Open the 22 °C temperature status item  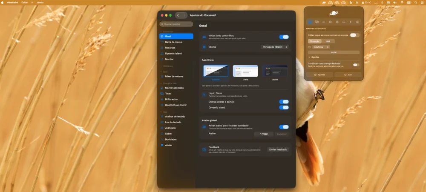[x=366, y=3]
